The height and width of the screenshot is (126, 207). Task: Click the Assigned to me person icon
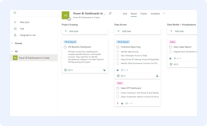click(15, 35)
